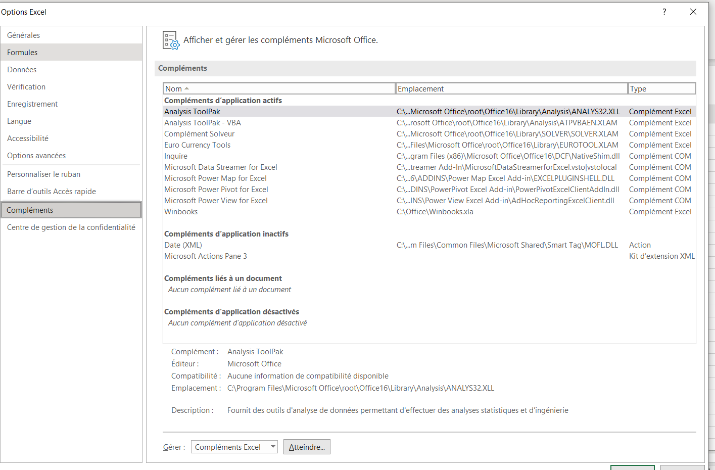
Task: Open the Vérification settings page
Action: click(71, 87)
